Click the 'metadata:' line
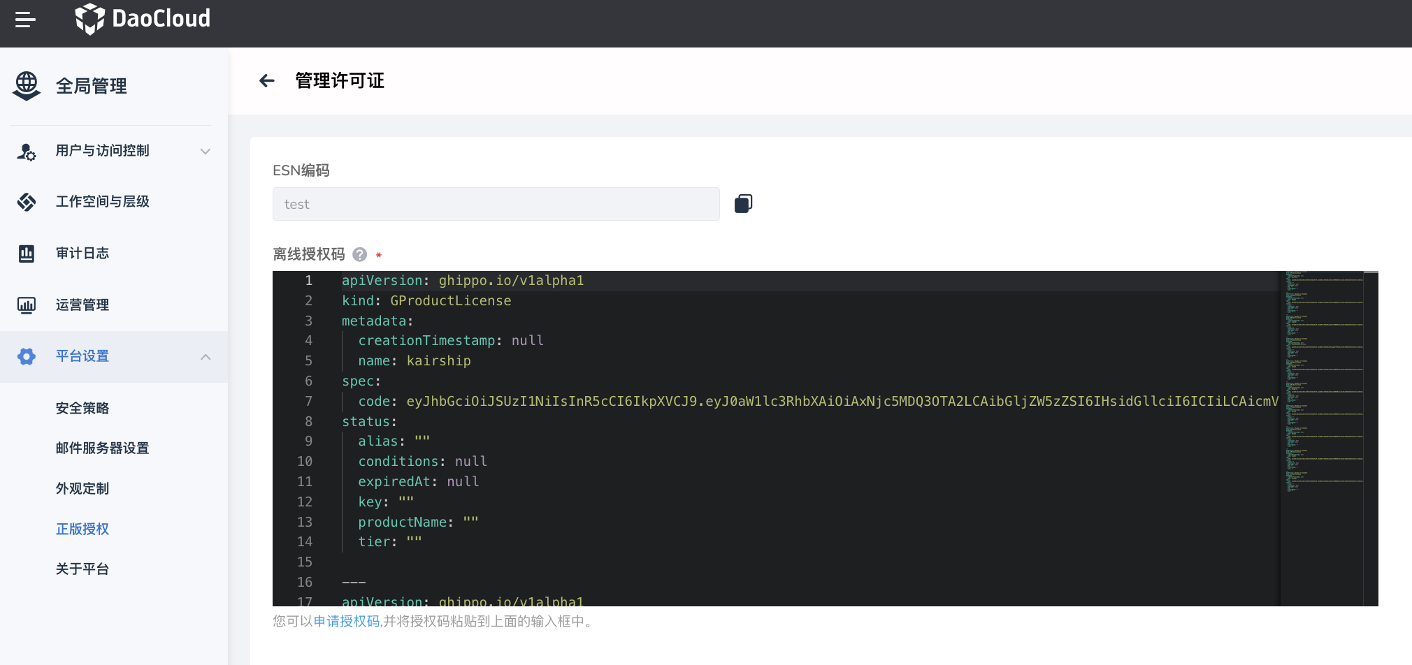The image size is (1412, 665). (x=377, y=321)
